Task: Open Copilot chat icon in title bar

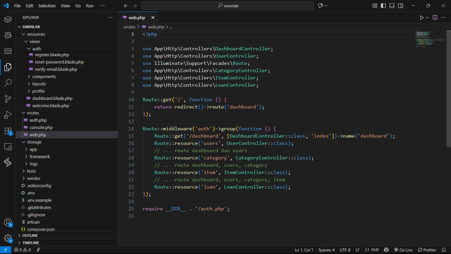Action: (320, 6)
